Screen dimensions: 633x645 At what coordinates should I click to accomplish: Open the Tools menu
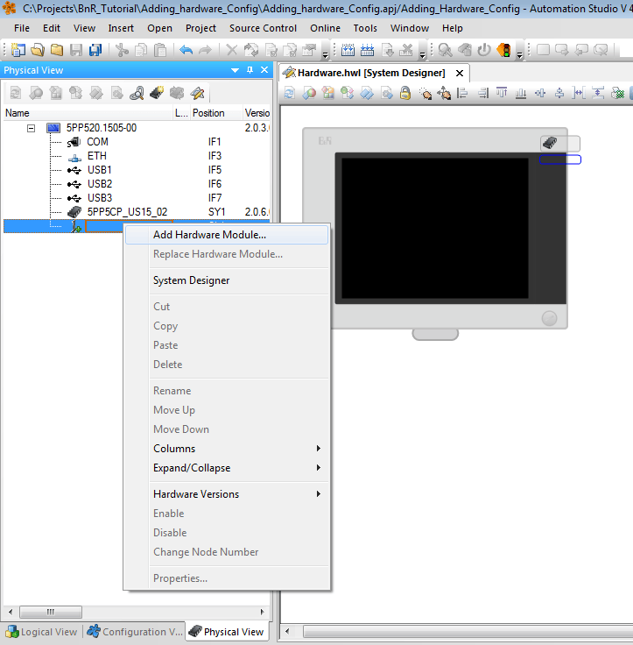pos(365,28)
